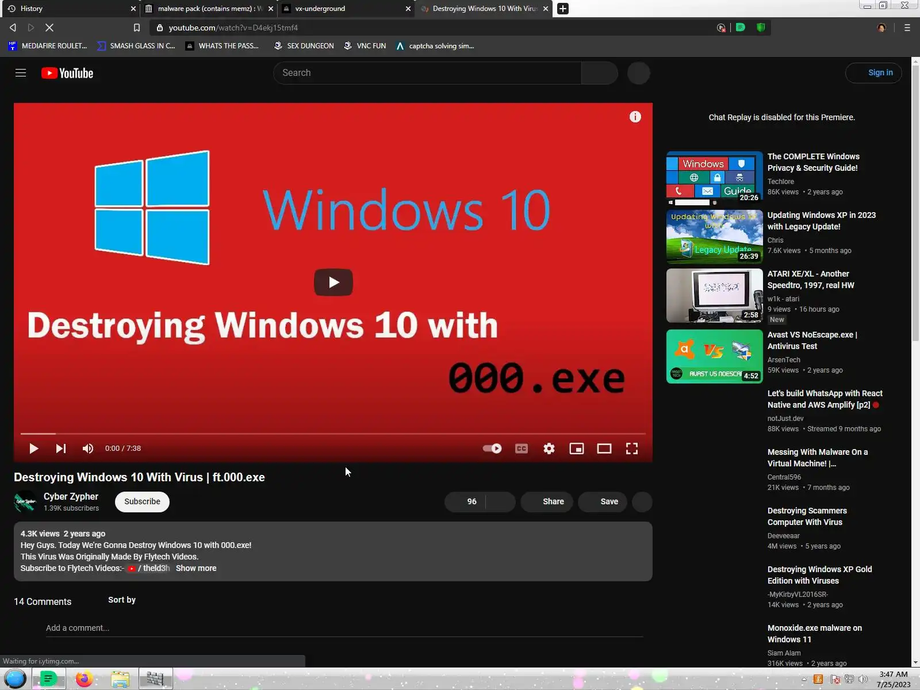Image resolution: width=920 pixels, height=690 pixels.
Task: Open "Let's build WhatsApp with React Native" video
Action: pyautogui.click(x=825, y=399)
